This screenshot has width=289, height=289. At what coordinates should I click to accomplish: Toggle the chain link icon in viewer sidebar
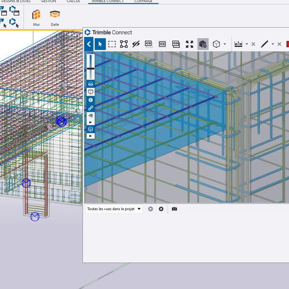[91, 108]
